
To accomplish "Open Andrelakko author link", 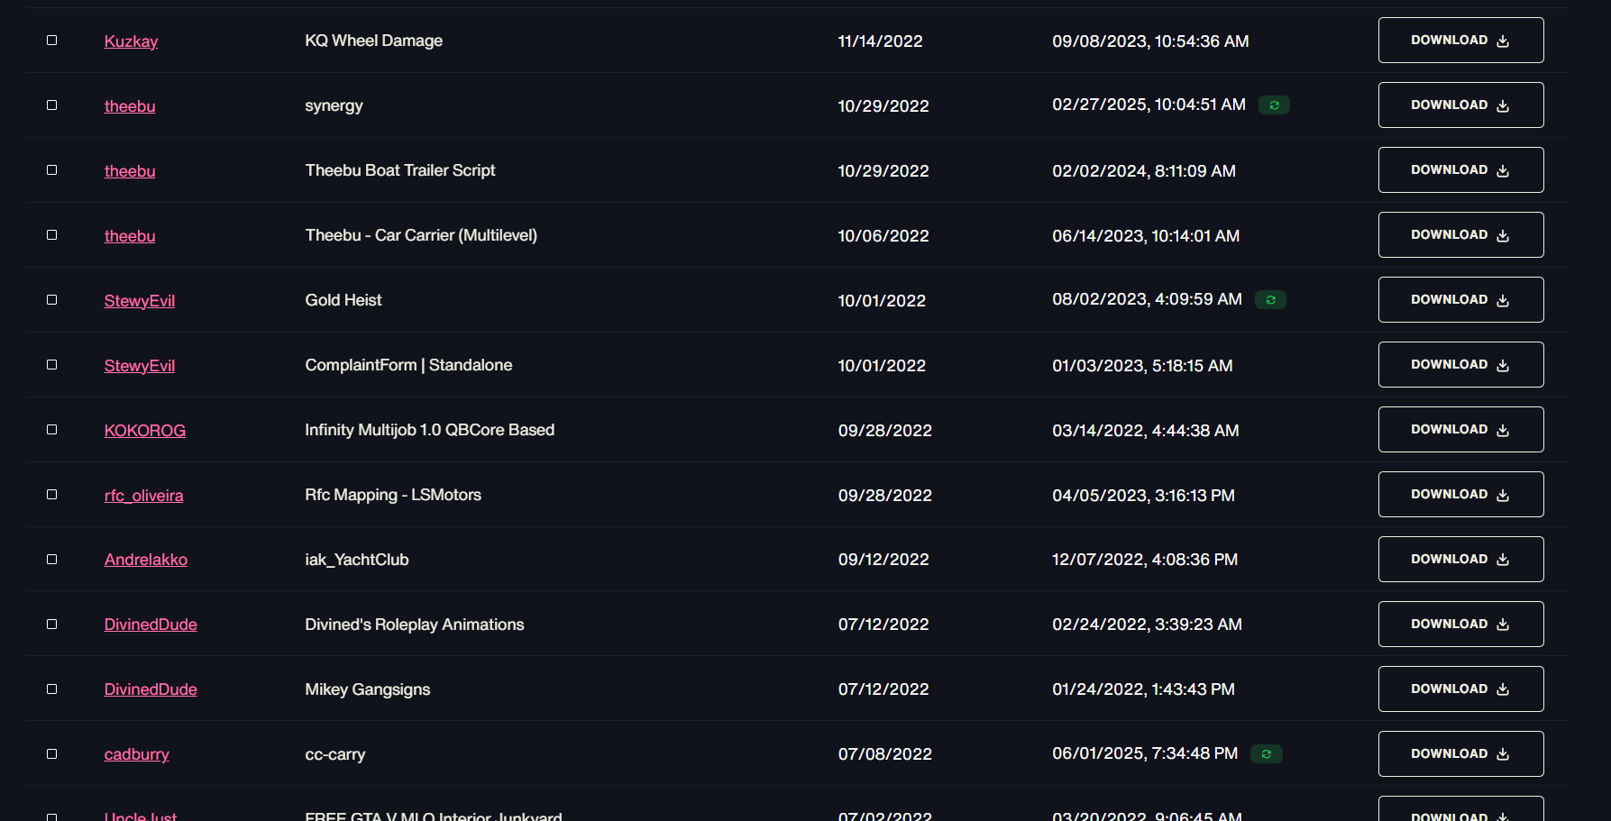I will point(146,560).
